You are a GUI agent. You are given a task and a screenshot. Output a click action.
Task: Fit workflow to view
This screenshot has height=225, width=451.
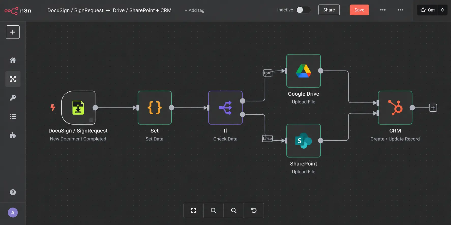(193, 210)
